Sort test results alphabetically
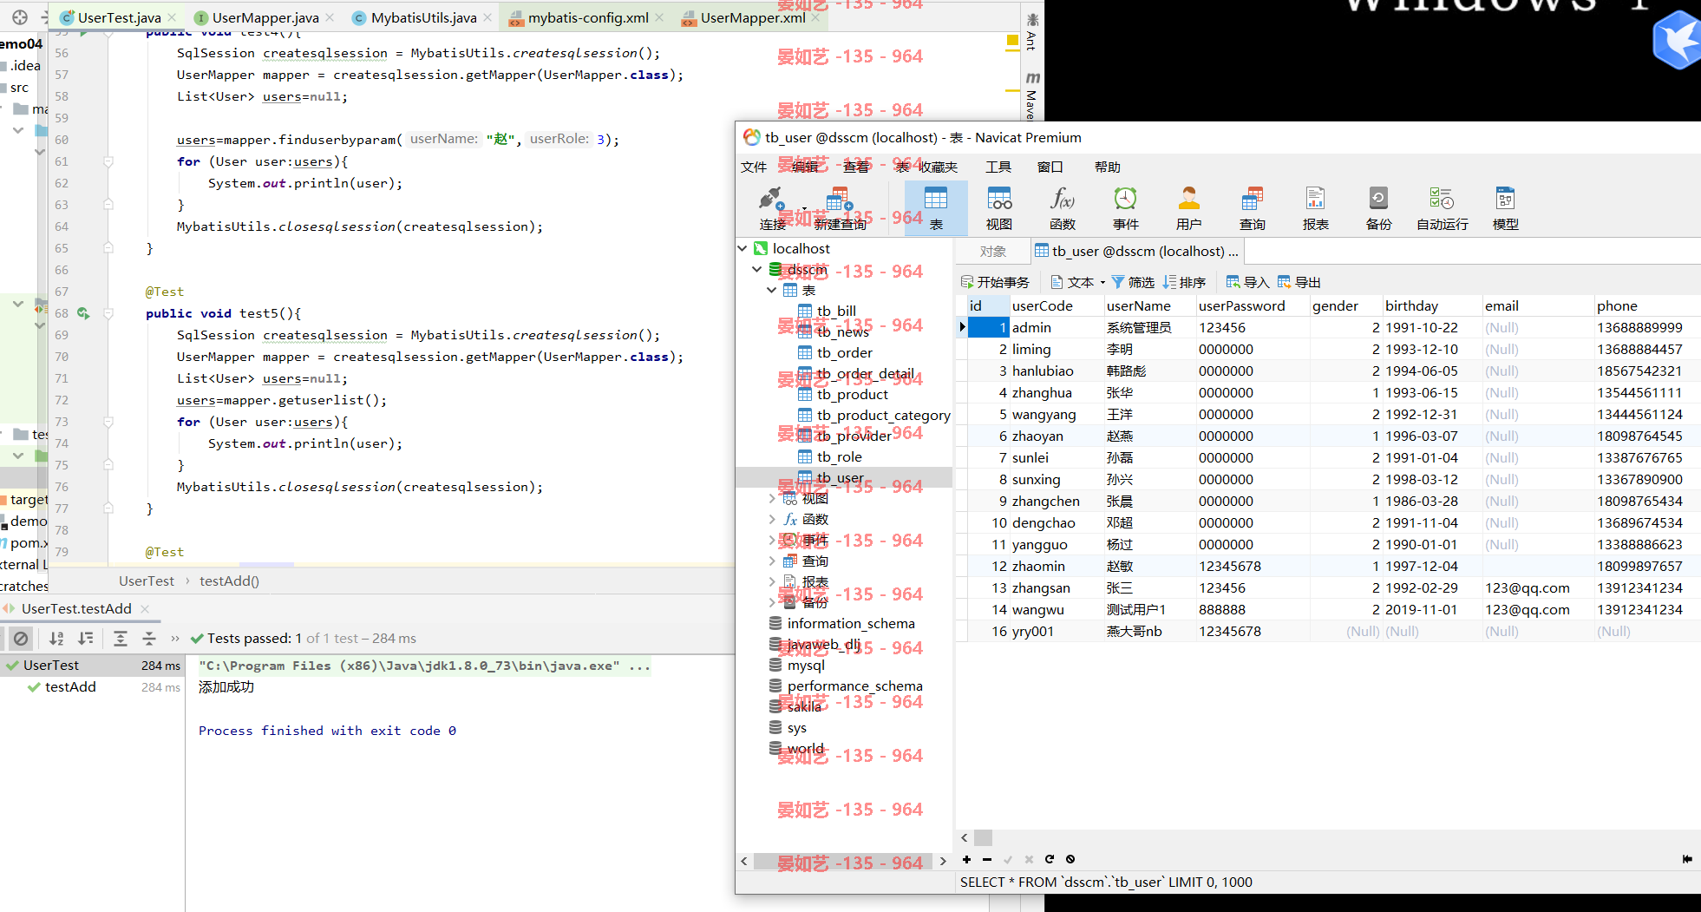 [56, 639]
